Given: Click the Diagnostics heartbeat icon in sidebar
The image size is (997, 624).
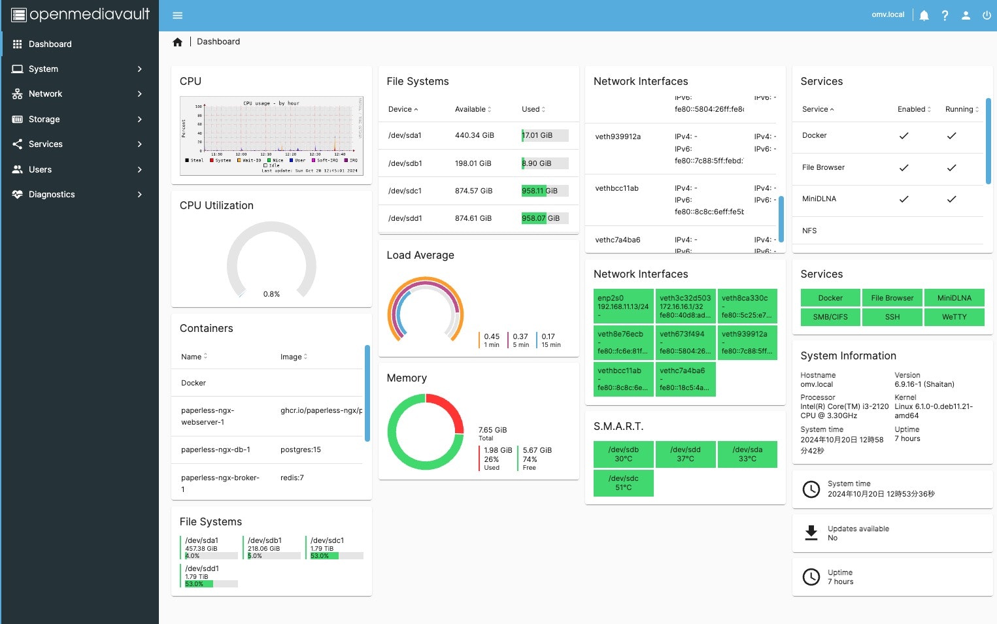Looking at the screenshot, I should point(18,194).
